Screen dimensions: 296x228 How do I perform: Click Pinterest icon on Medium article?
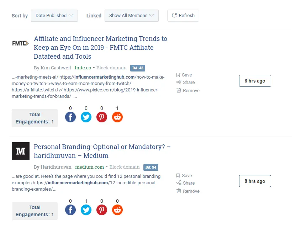click(102, 210)
